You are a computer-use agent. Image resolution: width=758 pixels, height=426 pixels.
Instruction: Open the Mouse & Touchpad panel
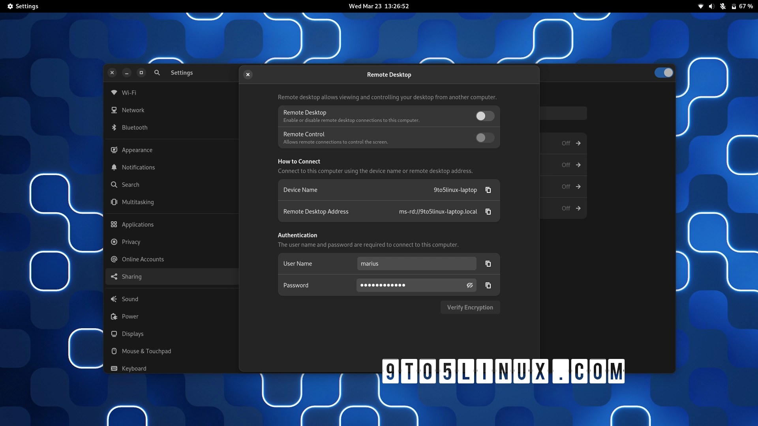(146, 351)
